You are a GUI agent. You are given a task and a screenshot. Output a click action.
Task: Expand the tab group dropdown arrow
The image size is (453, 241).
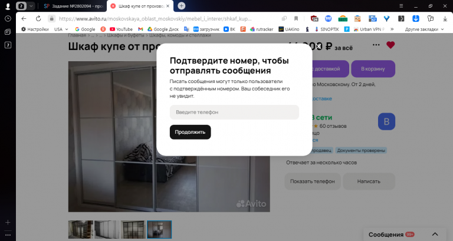click(31, 6)
